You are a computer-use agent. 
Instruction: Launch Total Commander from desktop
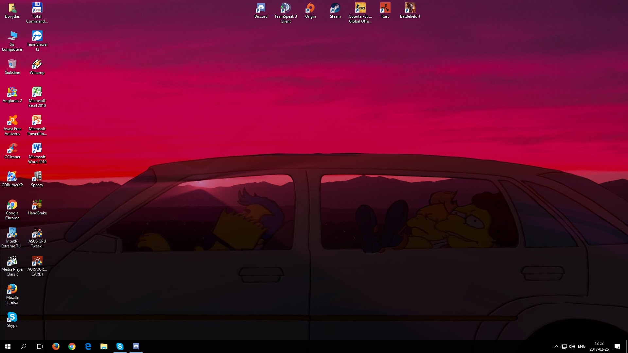pyautogui.click(x=37, y=13)
